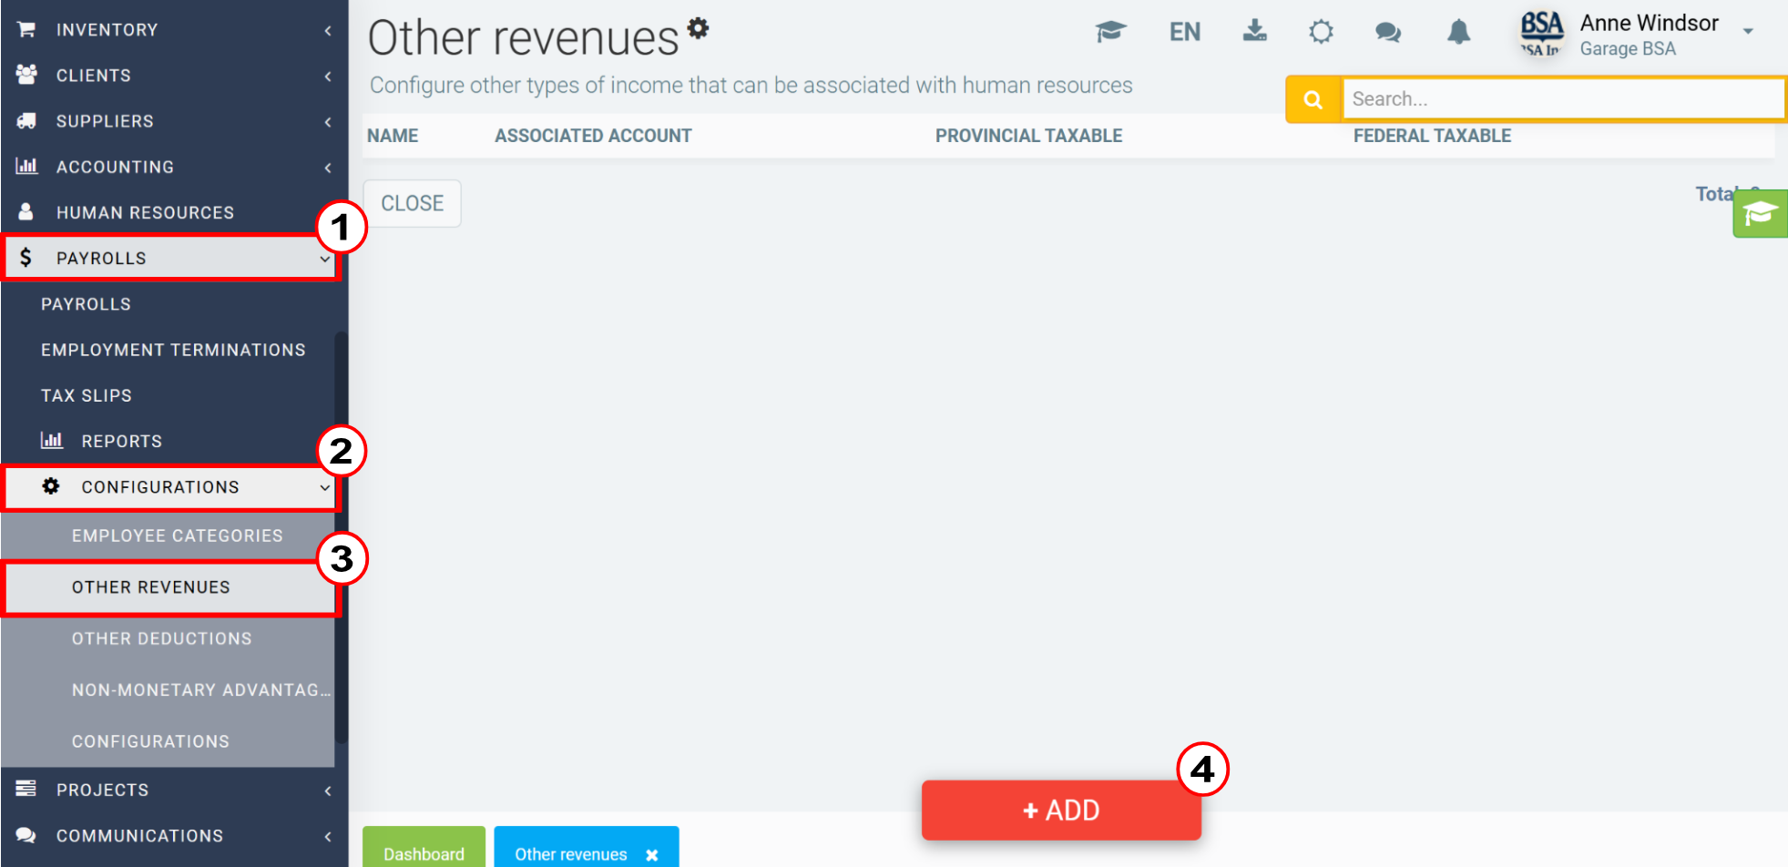Click the Anne Windsor user name
Screen dimensions: 1788x867
point(1649,23)
